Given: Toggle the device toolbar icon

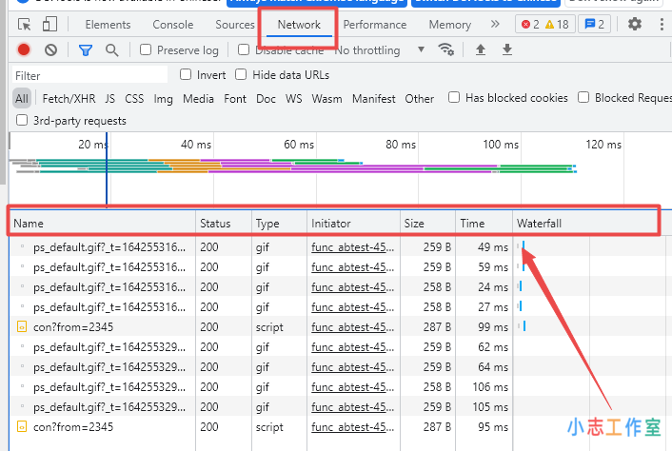Looking at the screenshot, I should 49,25.
